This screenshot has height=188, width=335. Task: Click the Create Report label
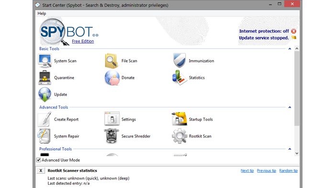[x=66, y=119]
